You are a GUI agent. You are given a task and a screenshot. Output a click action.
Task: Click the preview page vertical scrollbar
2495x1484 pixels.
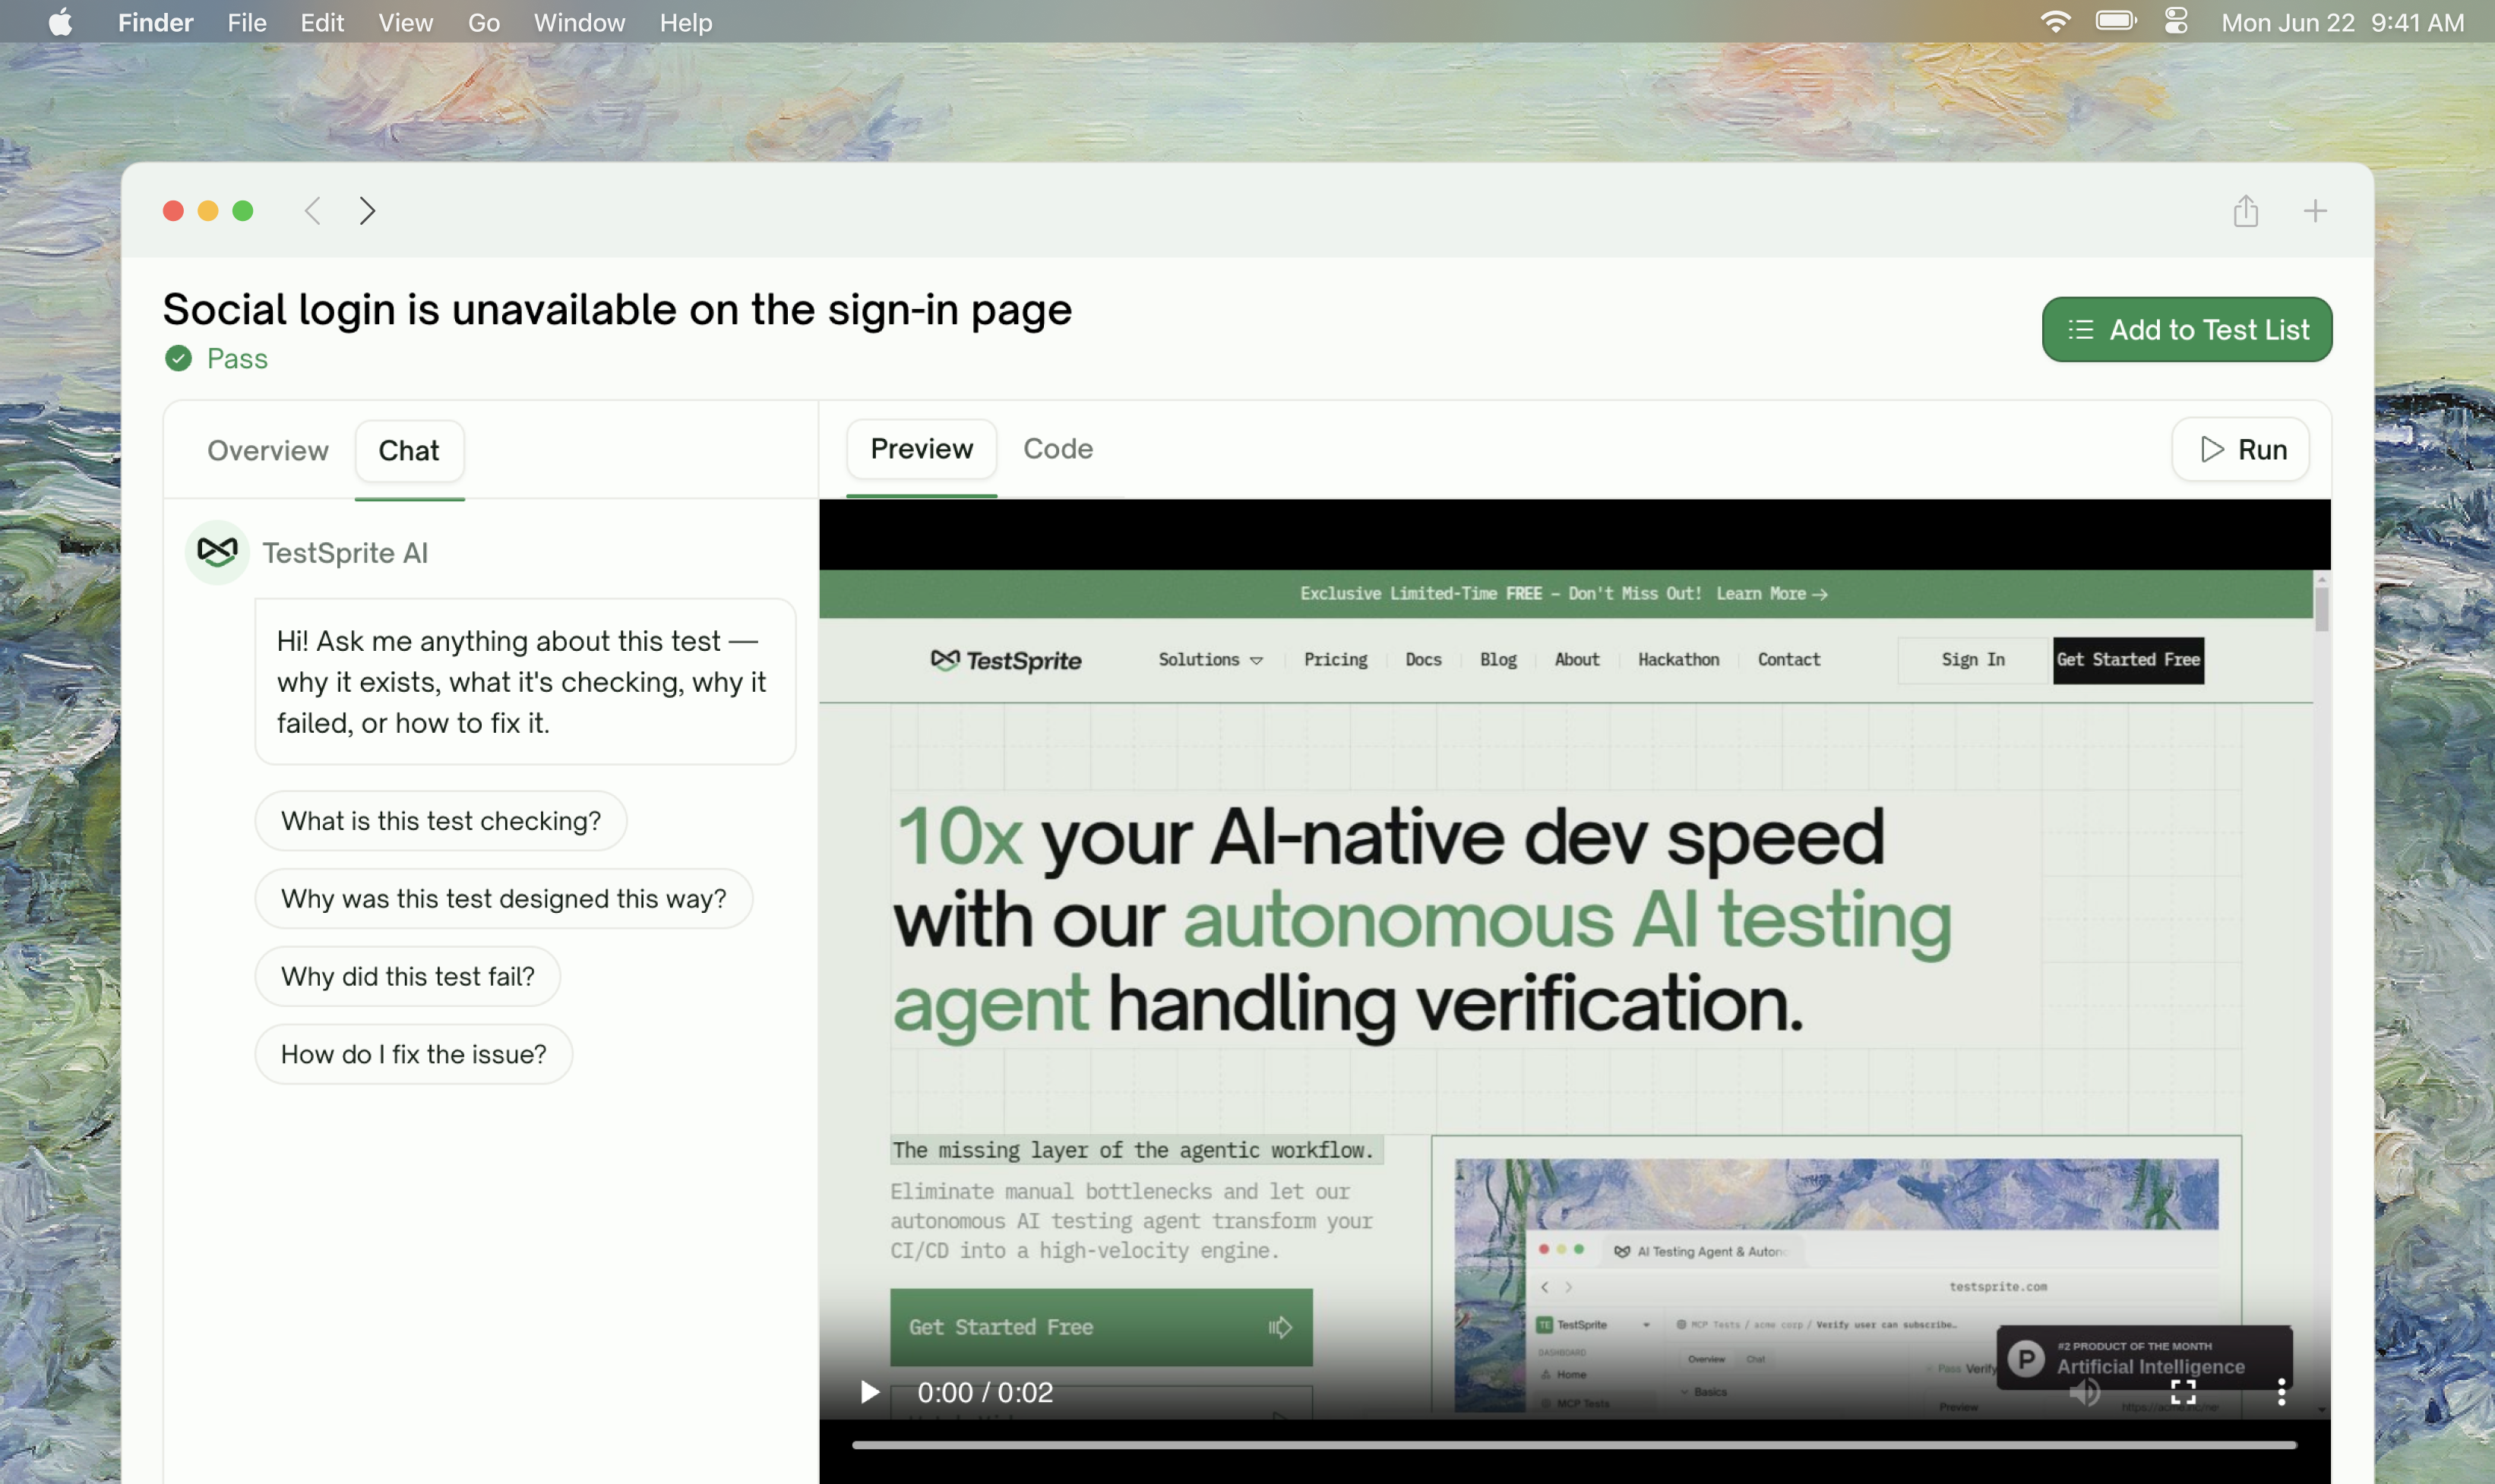point(2321,608)
